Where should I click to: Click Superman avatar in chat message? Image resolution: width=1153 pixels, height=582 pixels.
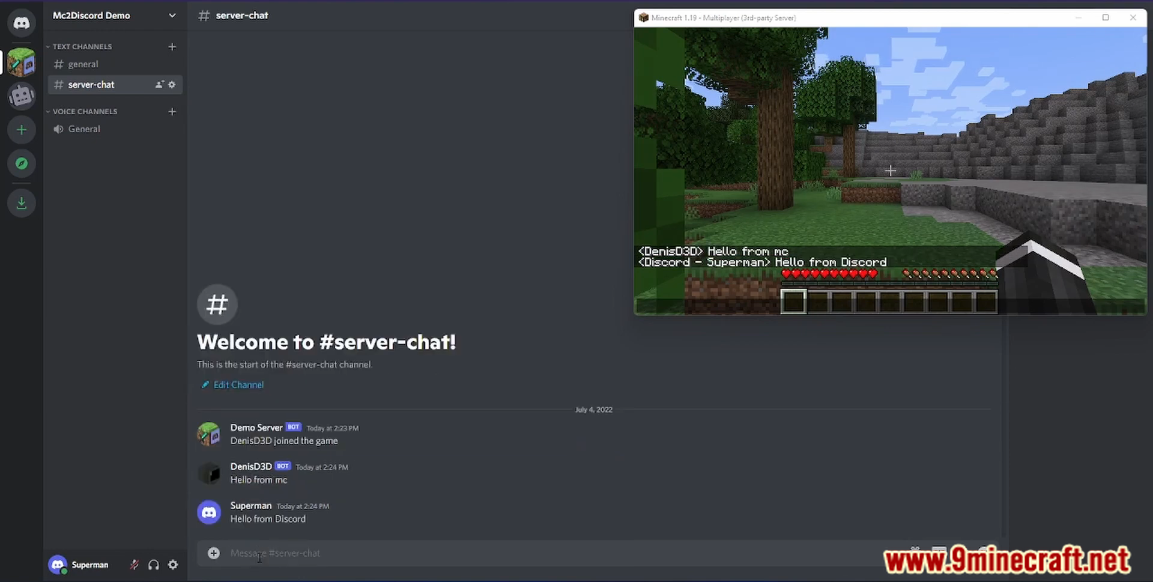pos(209,512)
